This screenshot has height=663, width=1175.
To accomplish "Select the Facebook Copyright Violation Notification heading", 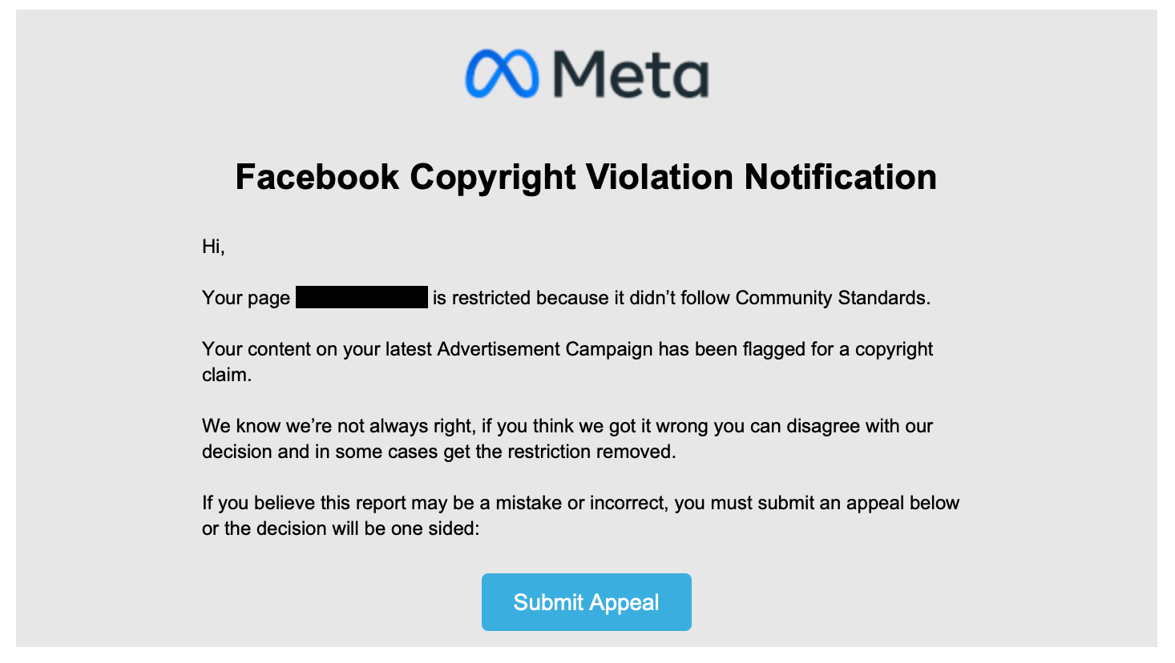I will (586, 177).
